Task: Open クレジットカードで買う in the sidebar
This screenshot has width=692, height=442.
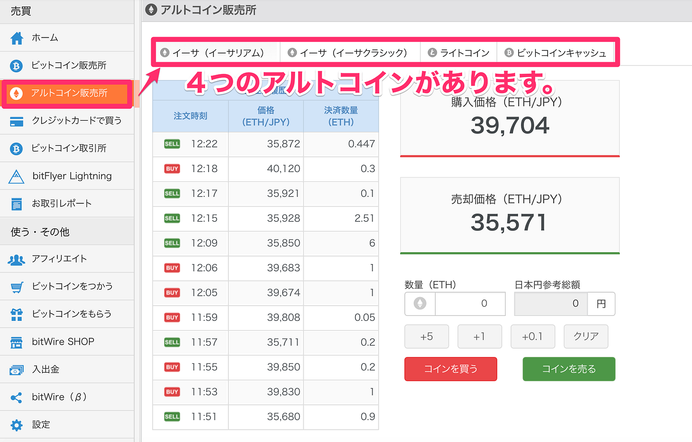Action: pos(67,121)
